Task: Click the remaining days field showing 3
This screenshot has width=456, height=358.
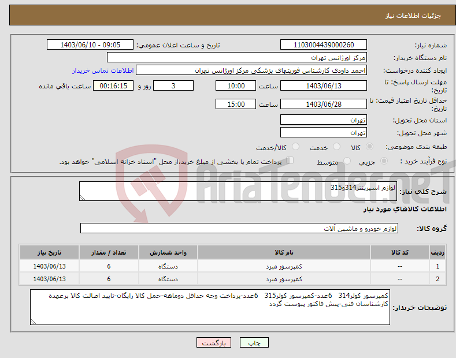Action: click(x=173, y=85)
